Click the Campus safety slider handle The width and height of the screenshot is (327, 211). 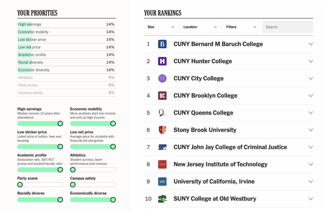tap(73, 185)
